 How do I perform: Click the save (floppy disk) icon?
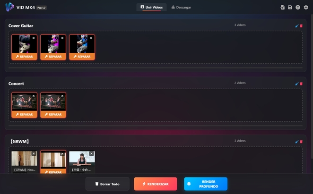pos(290,8)
